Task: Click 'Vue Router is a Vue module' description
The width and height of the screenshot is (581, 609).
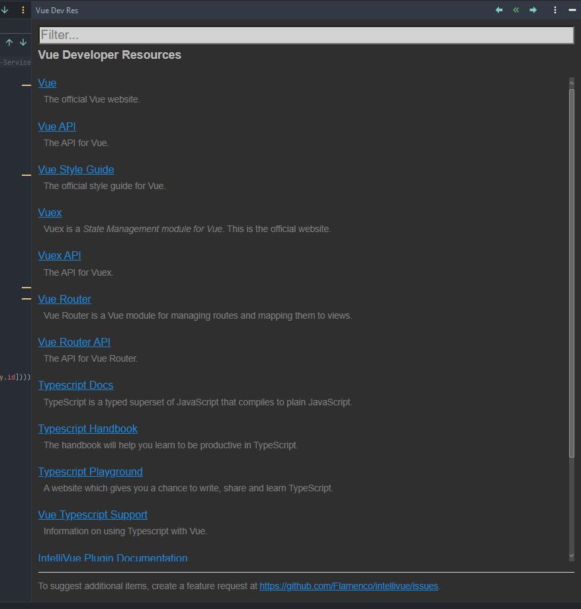Action: pyautogui.click(x=198, y=316)
